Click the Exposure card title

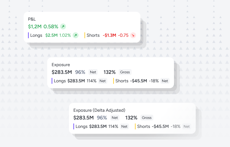61,65
